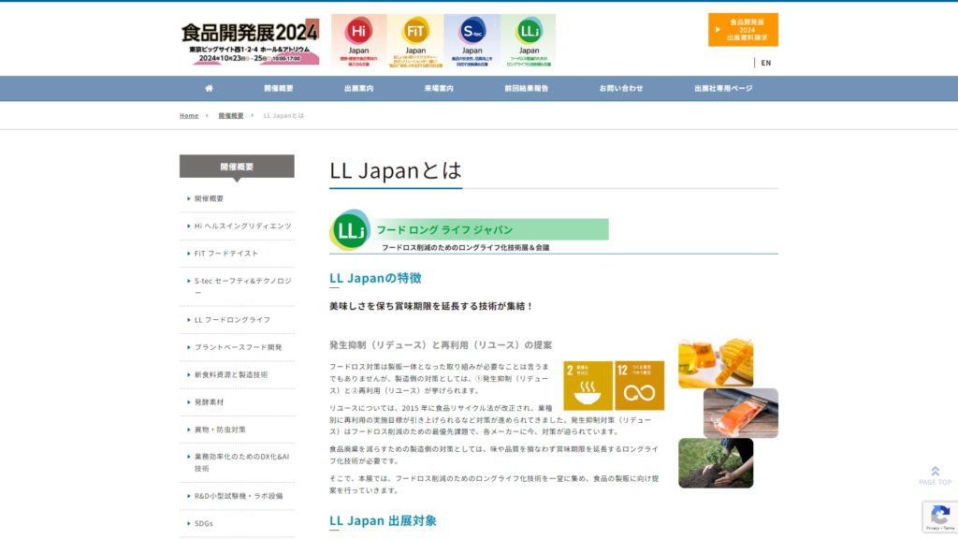Click the 美味しさを保ち賞味期限を延長する技術が集結 text
This screenshot has width=958, height=539.
(x=430, y=306)
